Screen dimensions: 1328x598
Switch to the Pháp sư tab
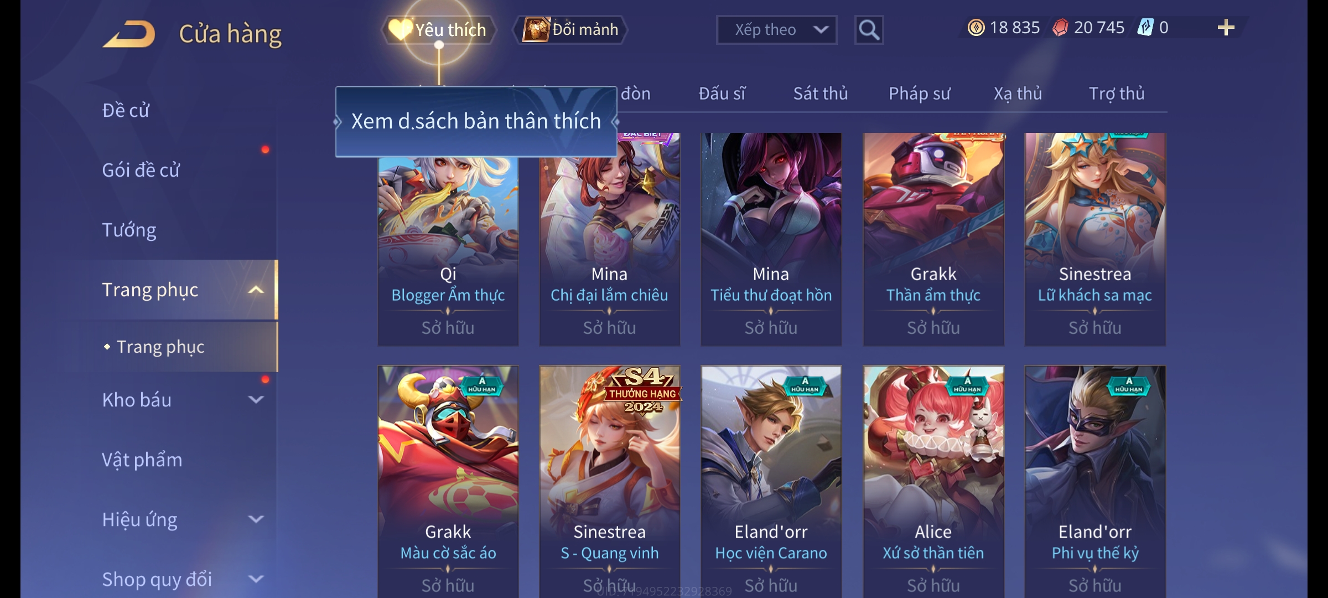point(919,94)
